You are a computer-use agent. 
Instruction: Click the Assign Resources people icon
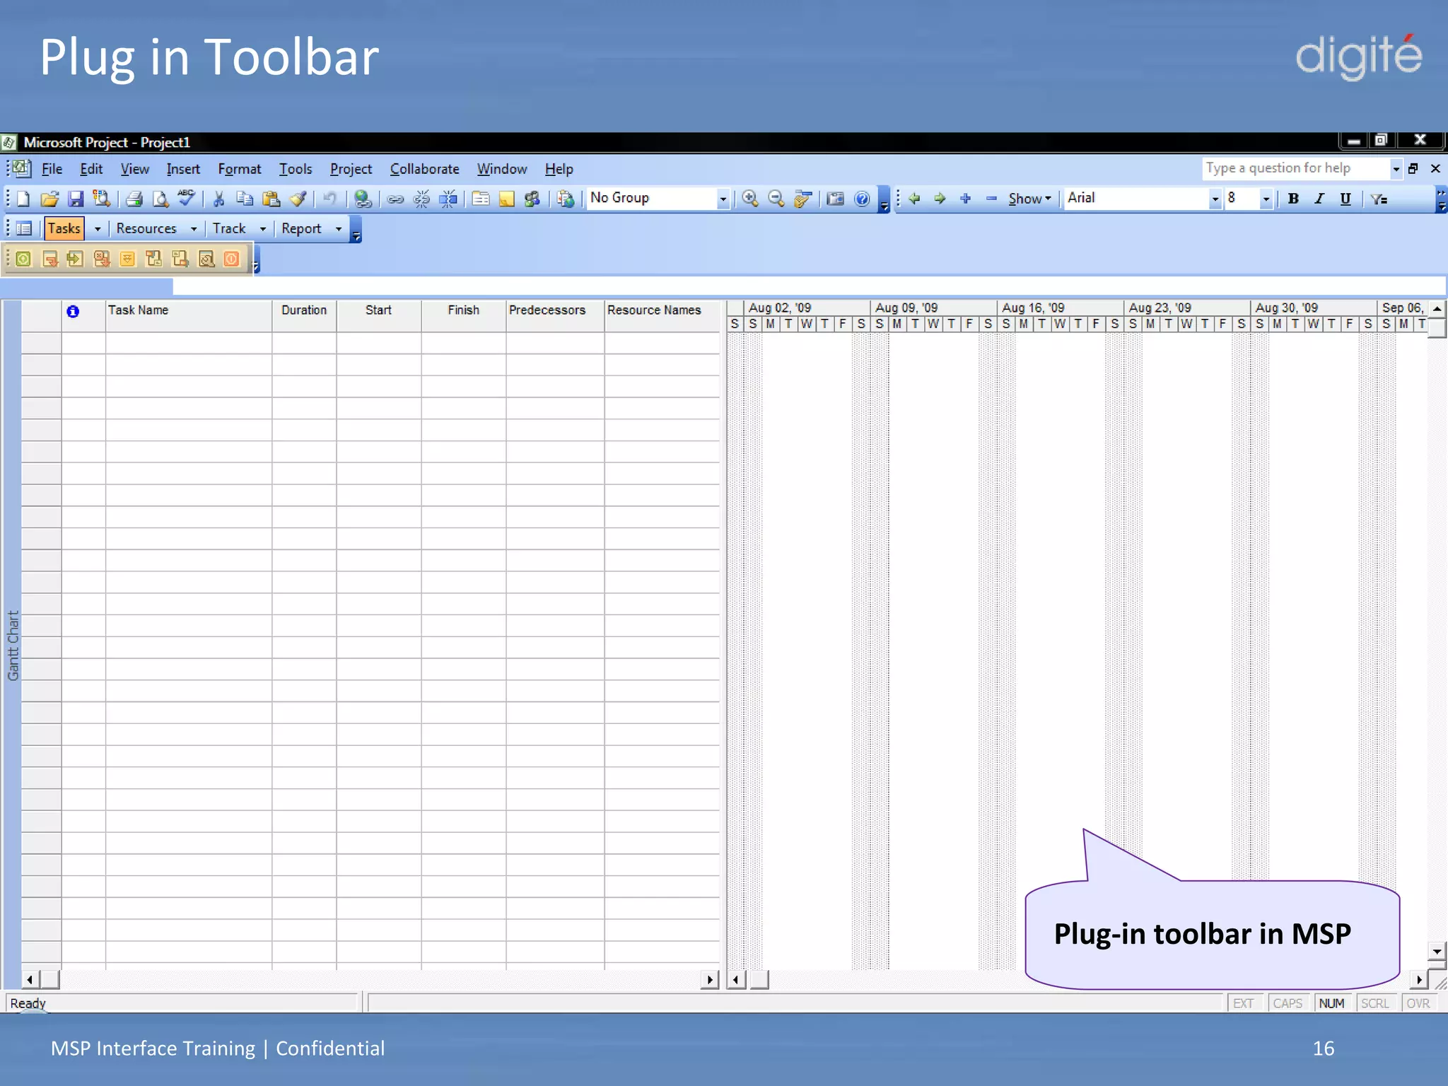pyautogui.click(x=532, y=199)
